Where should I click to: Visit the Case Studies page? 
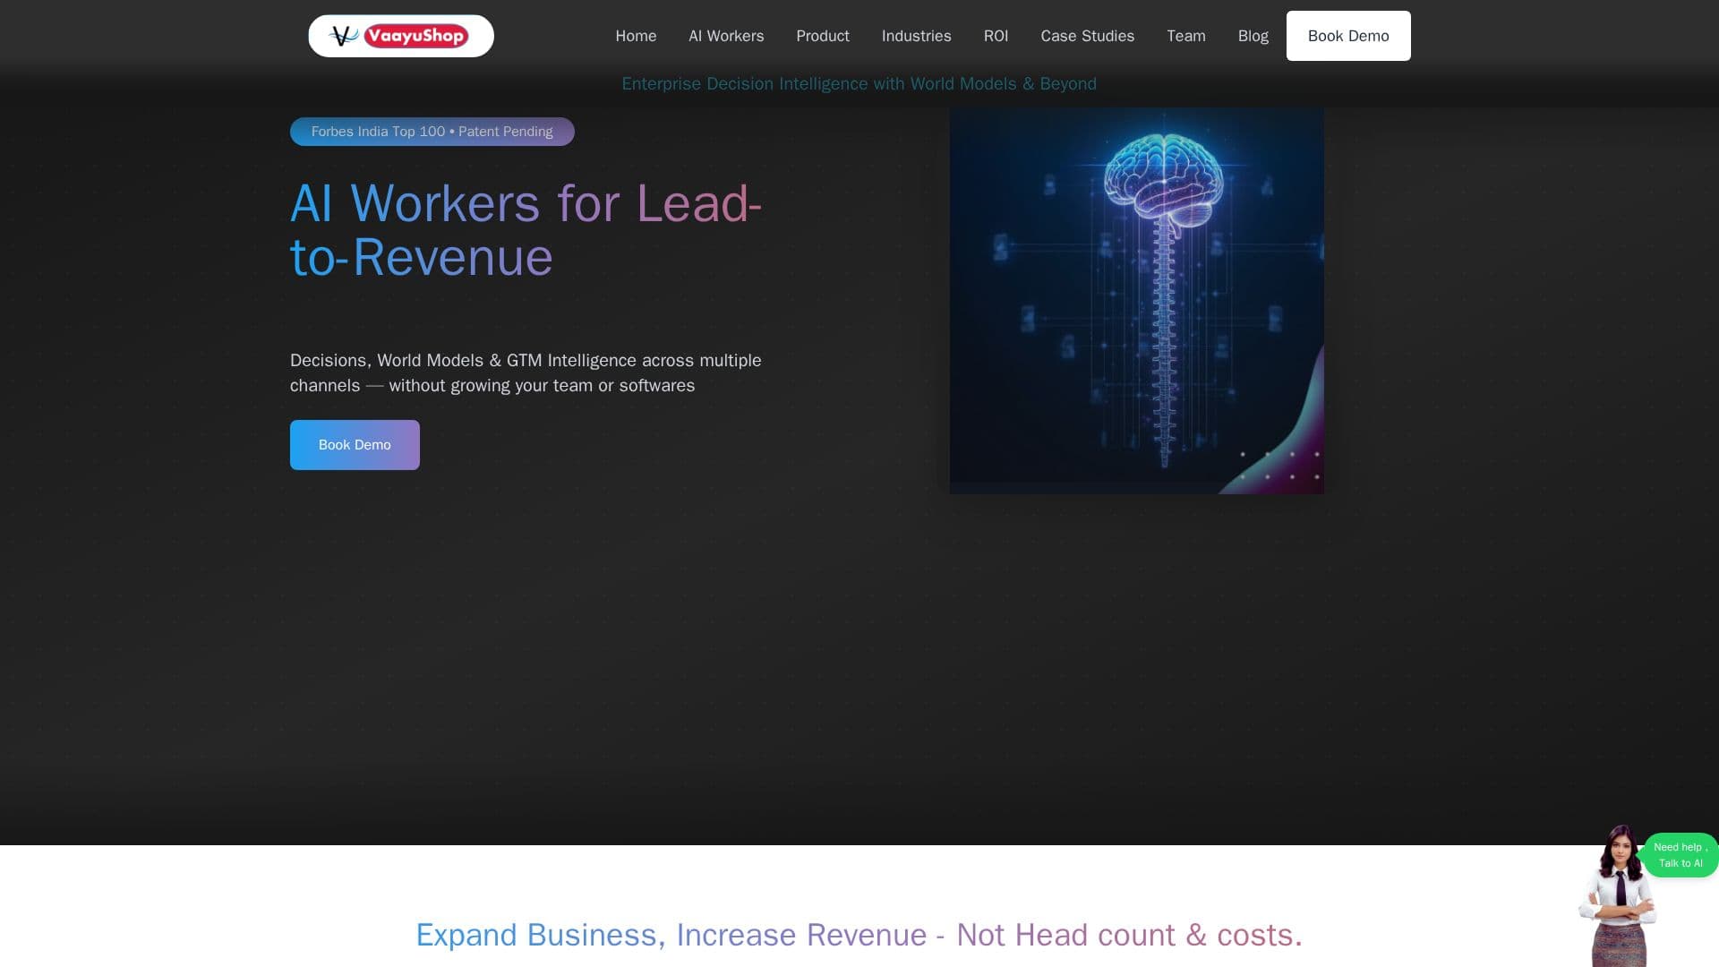point(1087,36)
